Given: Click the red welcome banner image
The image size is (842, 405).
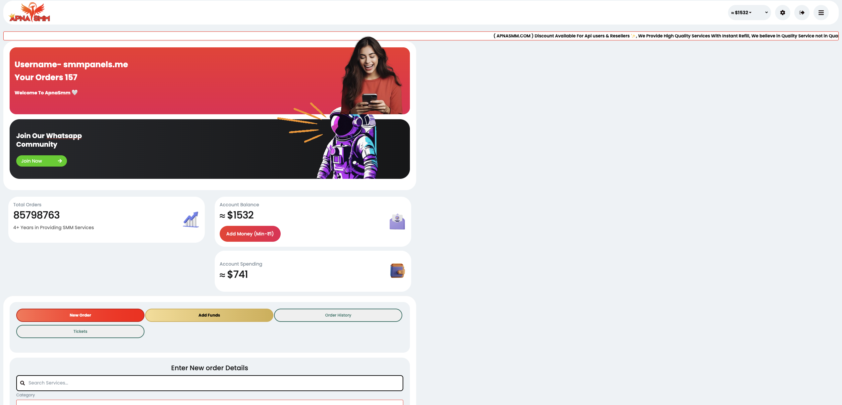Looking at the screenshot, I should (209, 81).
